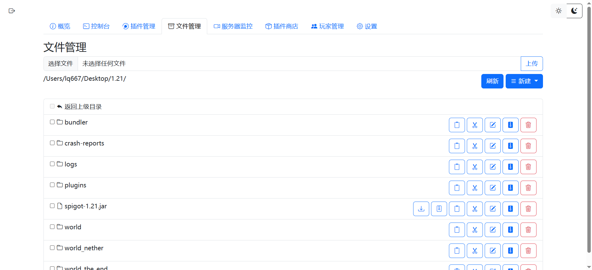Compress the plugins folder with zip icon
The image size is (592, 270).
(x=511, y=188)
